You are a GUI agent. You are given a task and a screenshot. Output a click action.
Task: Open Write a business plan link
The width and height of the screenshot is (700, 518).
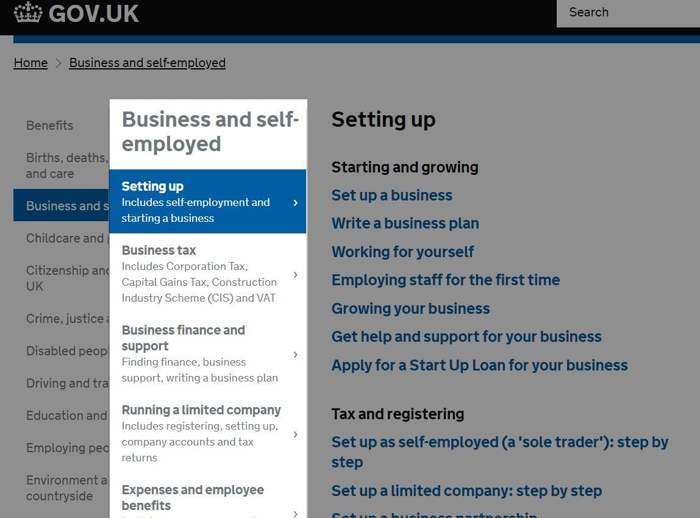405,224
